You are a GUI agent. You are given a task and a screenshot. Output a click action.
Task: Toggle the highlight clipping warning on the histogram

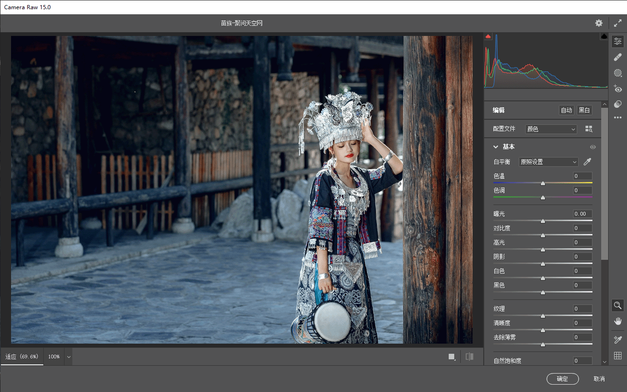click(x=604, y=35)
